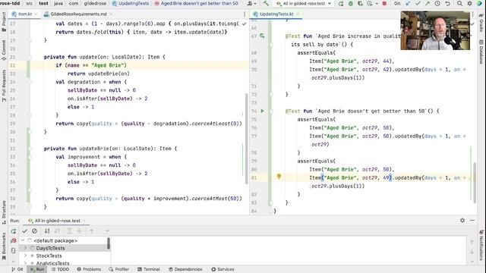Open the Dependencies tool window
This screenshot has width=486, height=273.
click(x=185, y=269)
